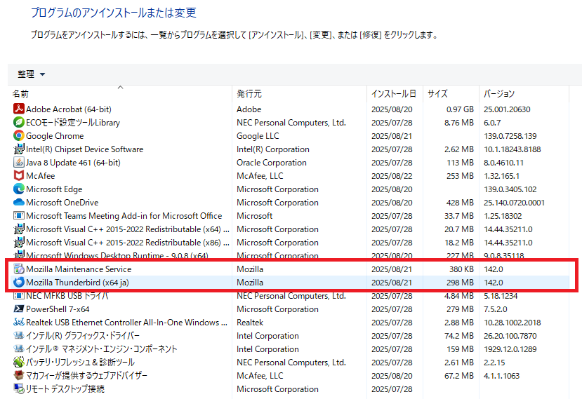Select the Google Chrome icon

click(19, 136)
